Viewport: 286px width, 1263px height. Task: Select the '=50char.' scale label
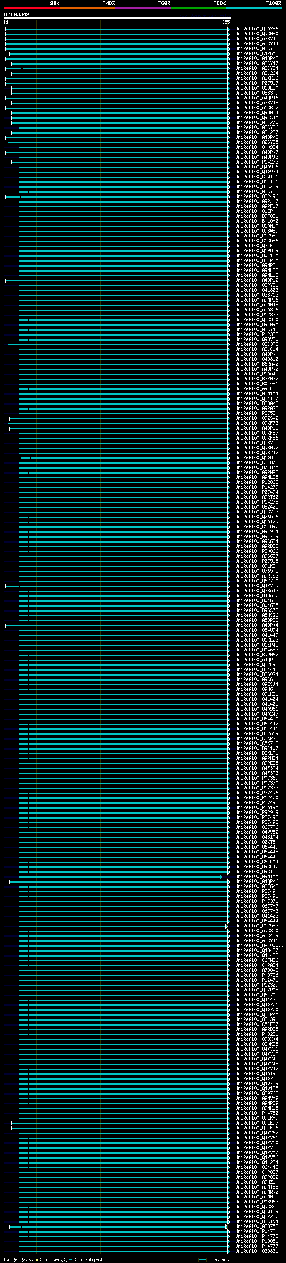[218, 1259]
